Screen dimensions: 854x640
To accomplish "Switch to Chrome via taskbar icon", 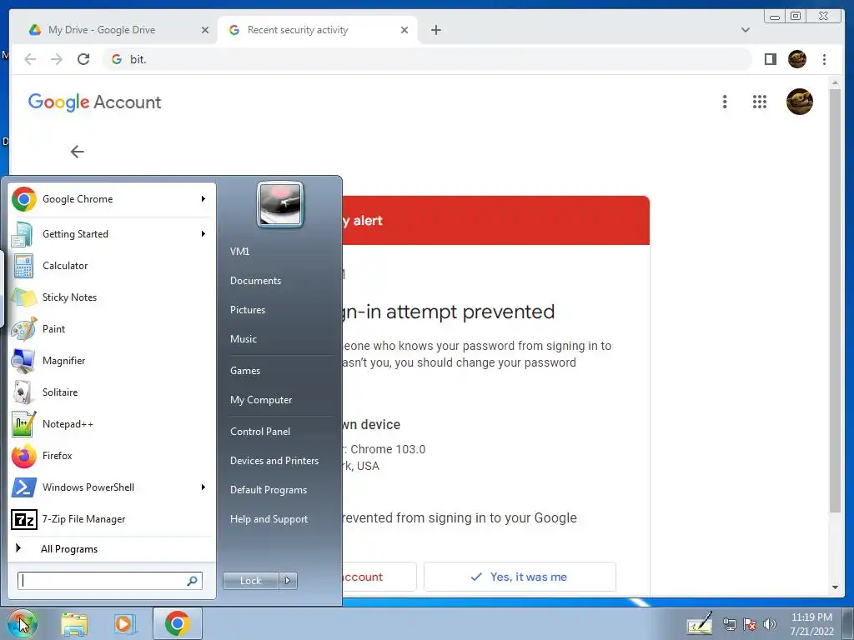I will coord(177,623).
